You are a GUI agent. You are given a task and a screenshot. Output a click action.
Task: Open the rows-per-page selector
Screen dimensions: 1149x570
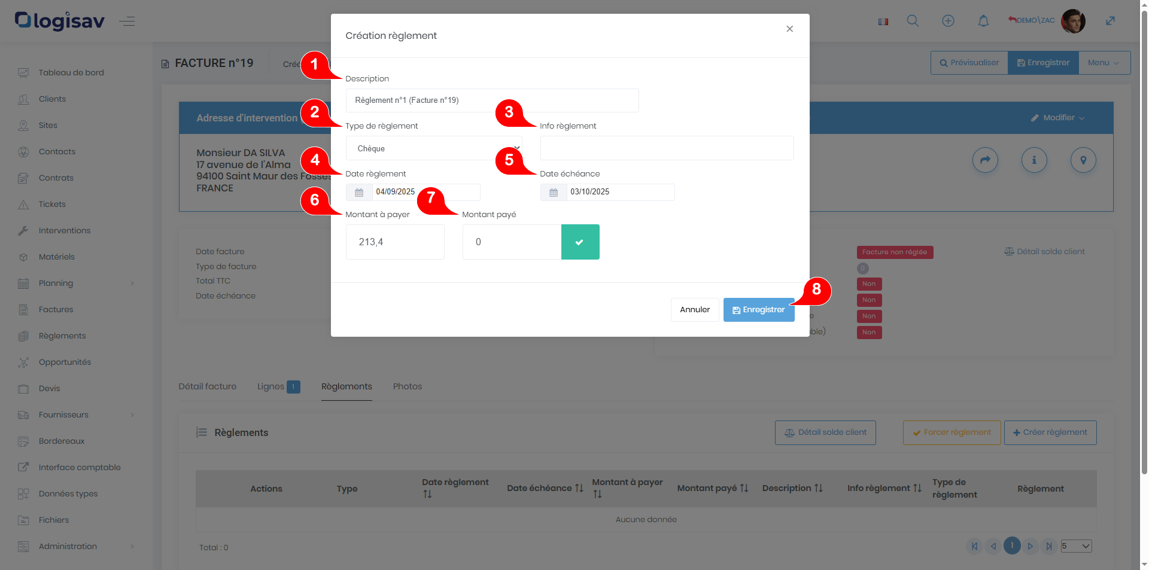tap(1076, 546)
